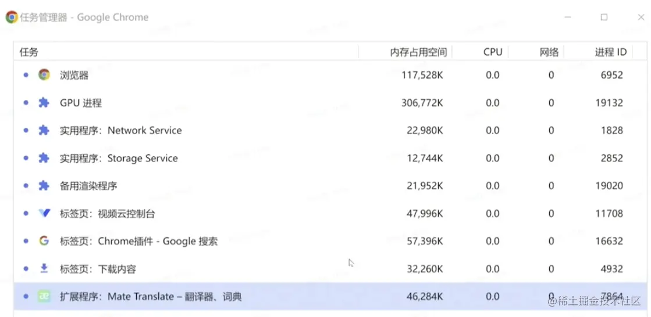Image resolution: width=651 pixels, height=317 pixels.
Task: Click the Google favicon for Chrome插件 tab
Action: pyautogui.click(x=44, y=241)
